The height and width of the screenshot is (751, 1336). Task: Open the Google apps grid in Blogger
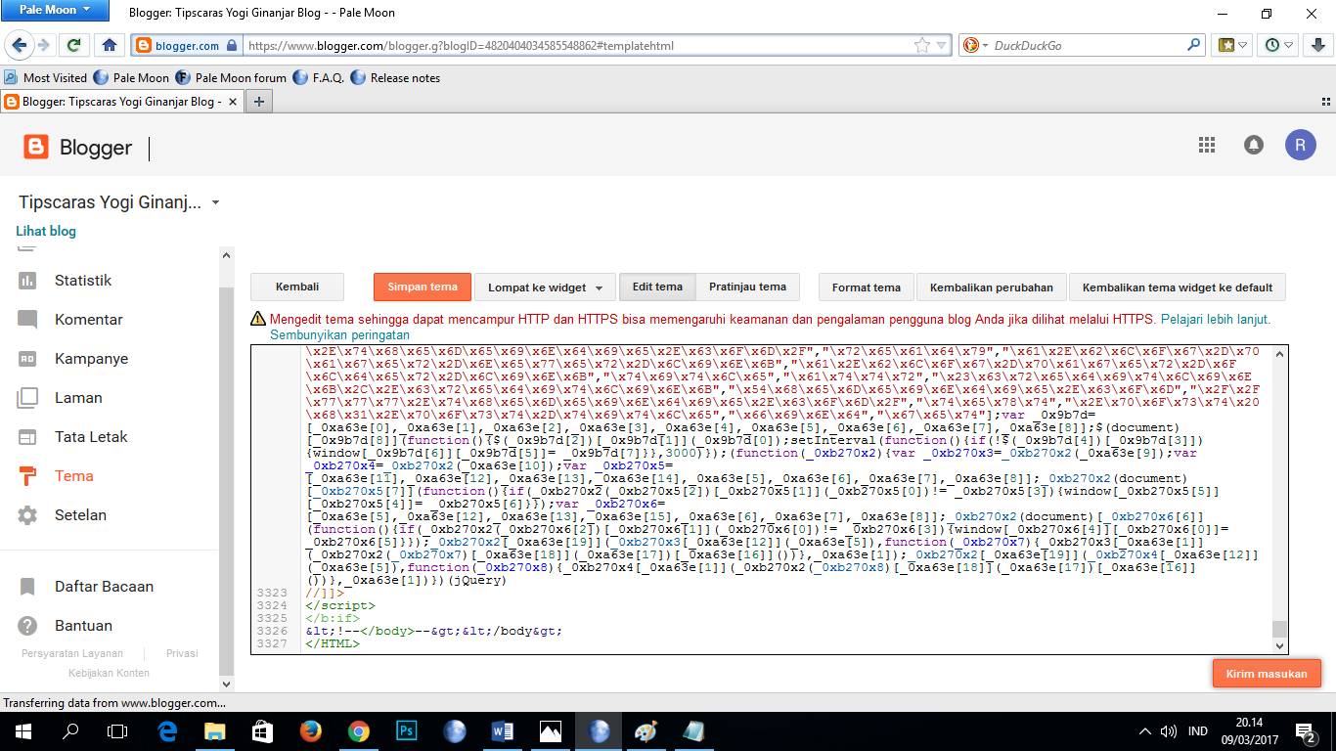1207,145
